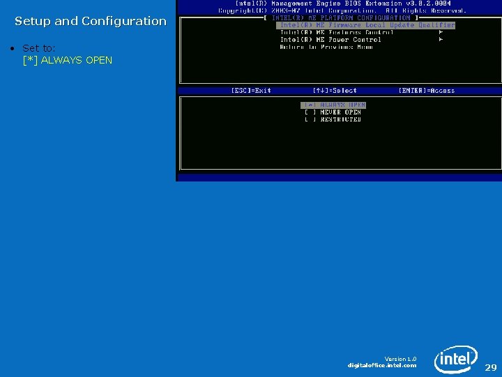502x377 pixels.
Task: Select Intel(R) ME Firmware Local Update Qualifier
Action: click(365, 25)
